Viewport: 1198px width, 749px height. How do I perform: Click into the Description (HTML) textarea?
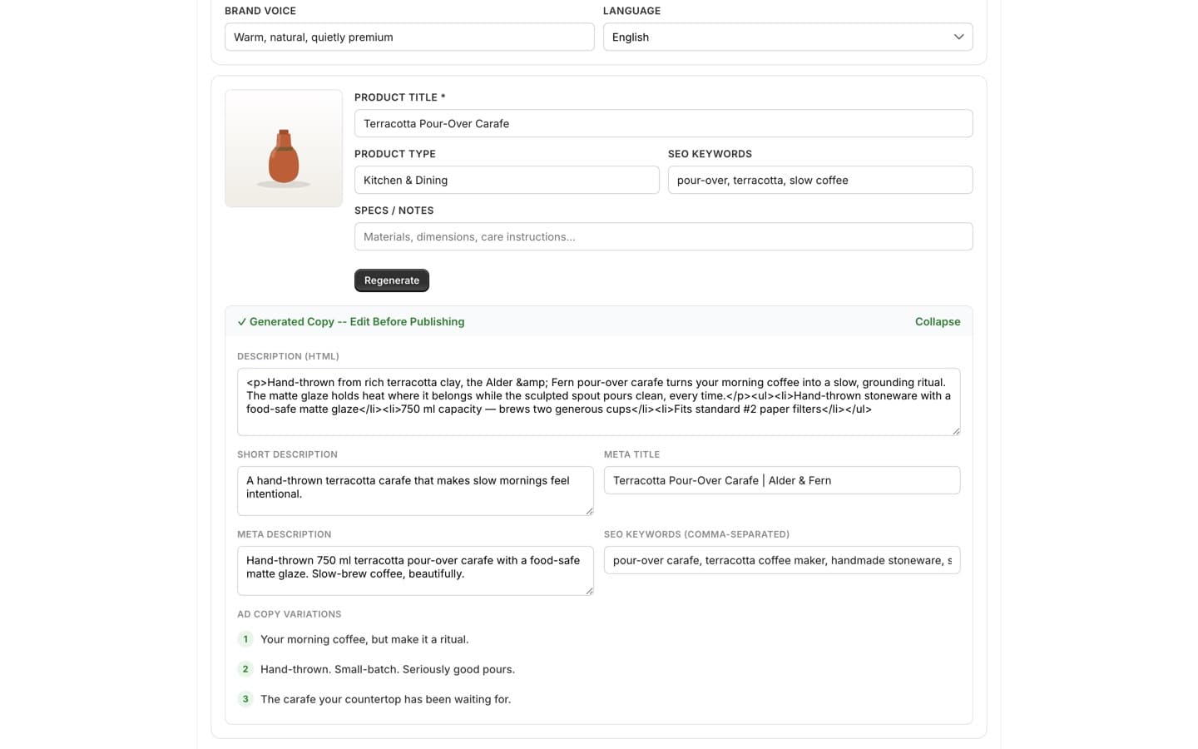(x=598, y=402)
